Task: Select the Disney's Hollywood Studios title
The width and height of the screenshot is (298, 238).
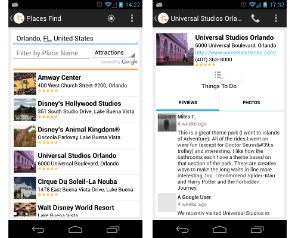Action: pos(79,104)
